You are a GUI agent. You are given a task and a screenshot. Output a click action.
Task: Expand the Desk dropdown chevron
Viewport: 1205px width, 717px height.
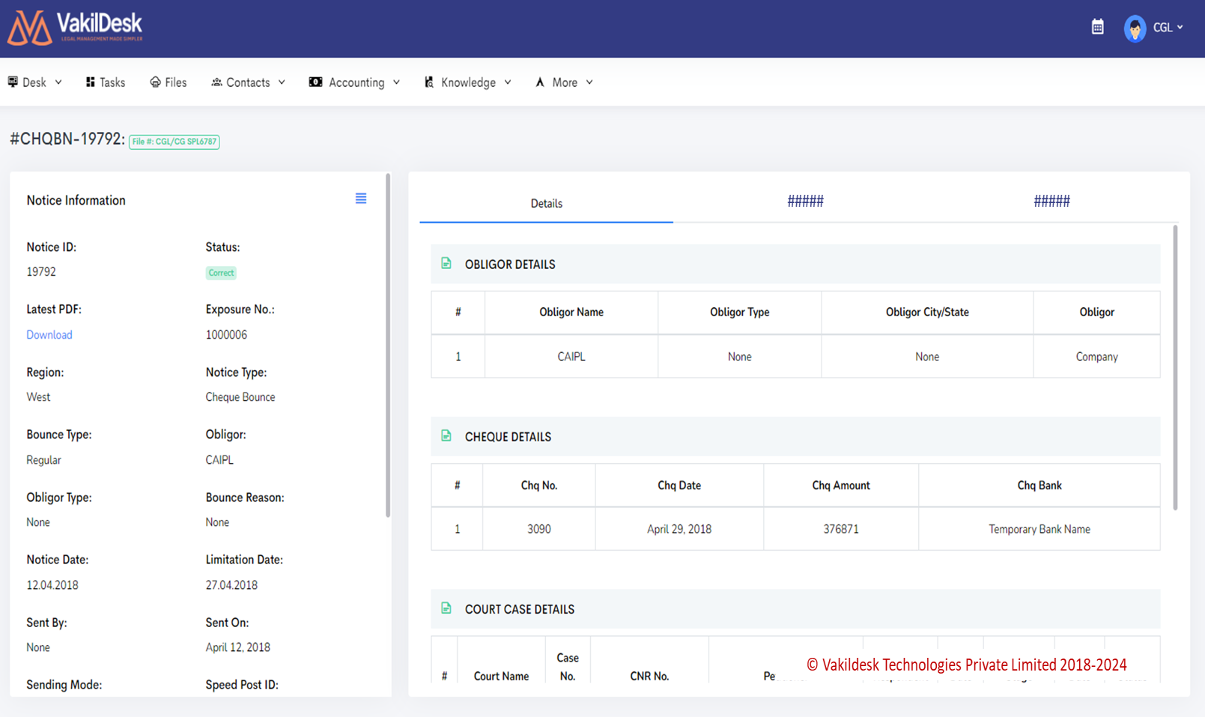click(x=58, y=82)
